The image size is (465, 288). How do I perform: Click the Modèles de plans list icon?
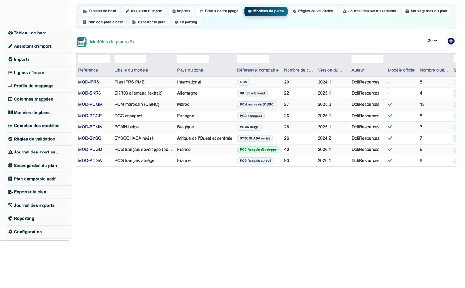pos(82,42)
